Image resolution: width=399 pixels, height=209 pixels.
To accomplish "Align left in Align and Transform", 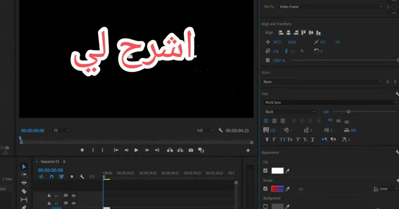I will (x=281, y=33).
